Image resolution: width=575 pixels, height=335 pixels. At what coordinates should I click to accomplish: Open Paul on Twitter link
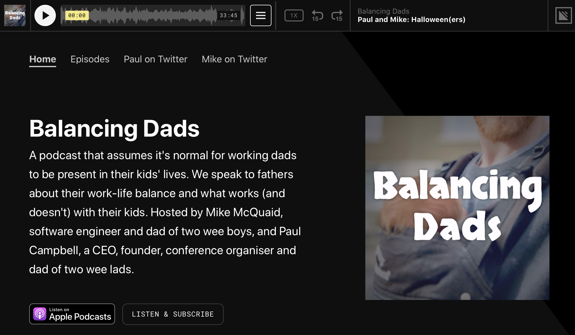[156, 59]
